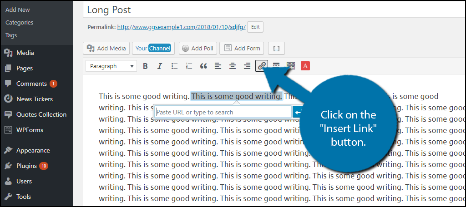Align text left
This screenshot has width=466, height=207.
click(x=218, y=66)
